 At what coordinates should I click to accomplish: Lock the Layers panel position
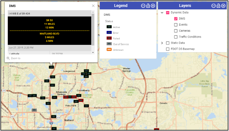pyautogui.click(x=219, y=6)
